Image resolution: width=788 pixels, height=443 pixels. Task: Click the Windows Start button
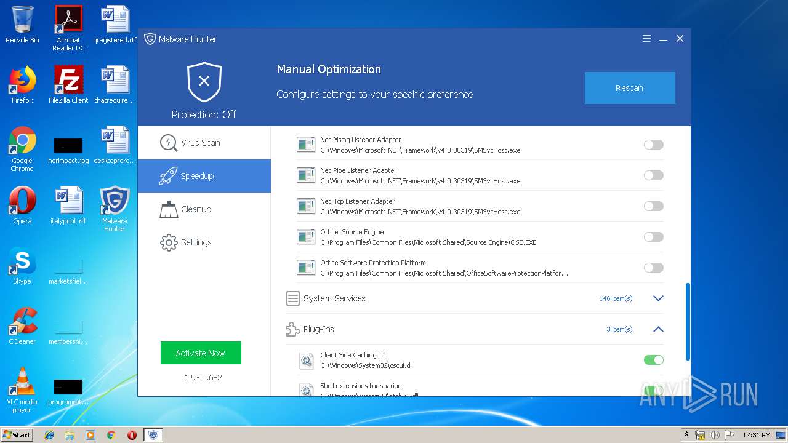(x=17, y=434)
